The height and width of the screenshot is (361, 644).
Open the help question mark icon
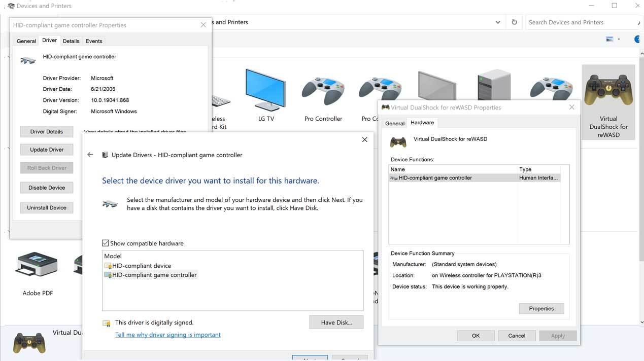click(638, 39)
